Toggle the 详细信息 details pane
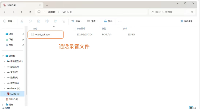The width and height of the screenshot is (200, 109). click(x=186, y=21)
